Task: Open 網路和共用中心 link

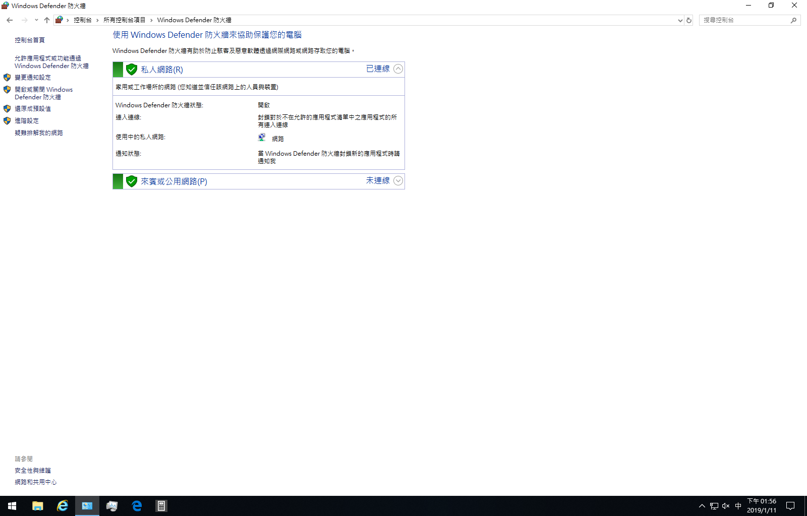Action: [36, 482]
